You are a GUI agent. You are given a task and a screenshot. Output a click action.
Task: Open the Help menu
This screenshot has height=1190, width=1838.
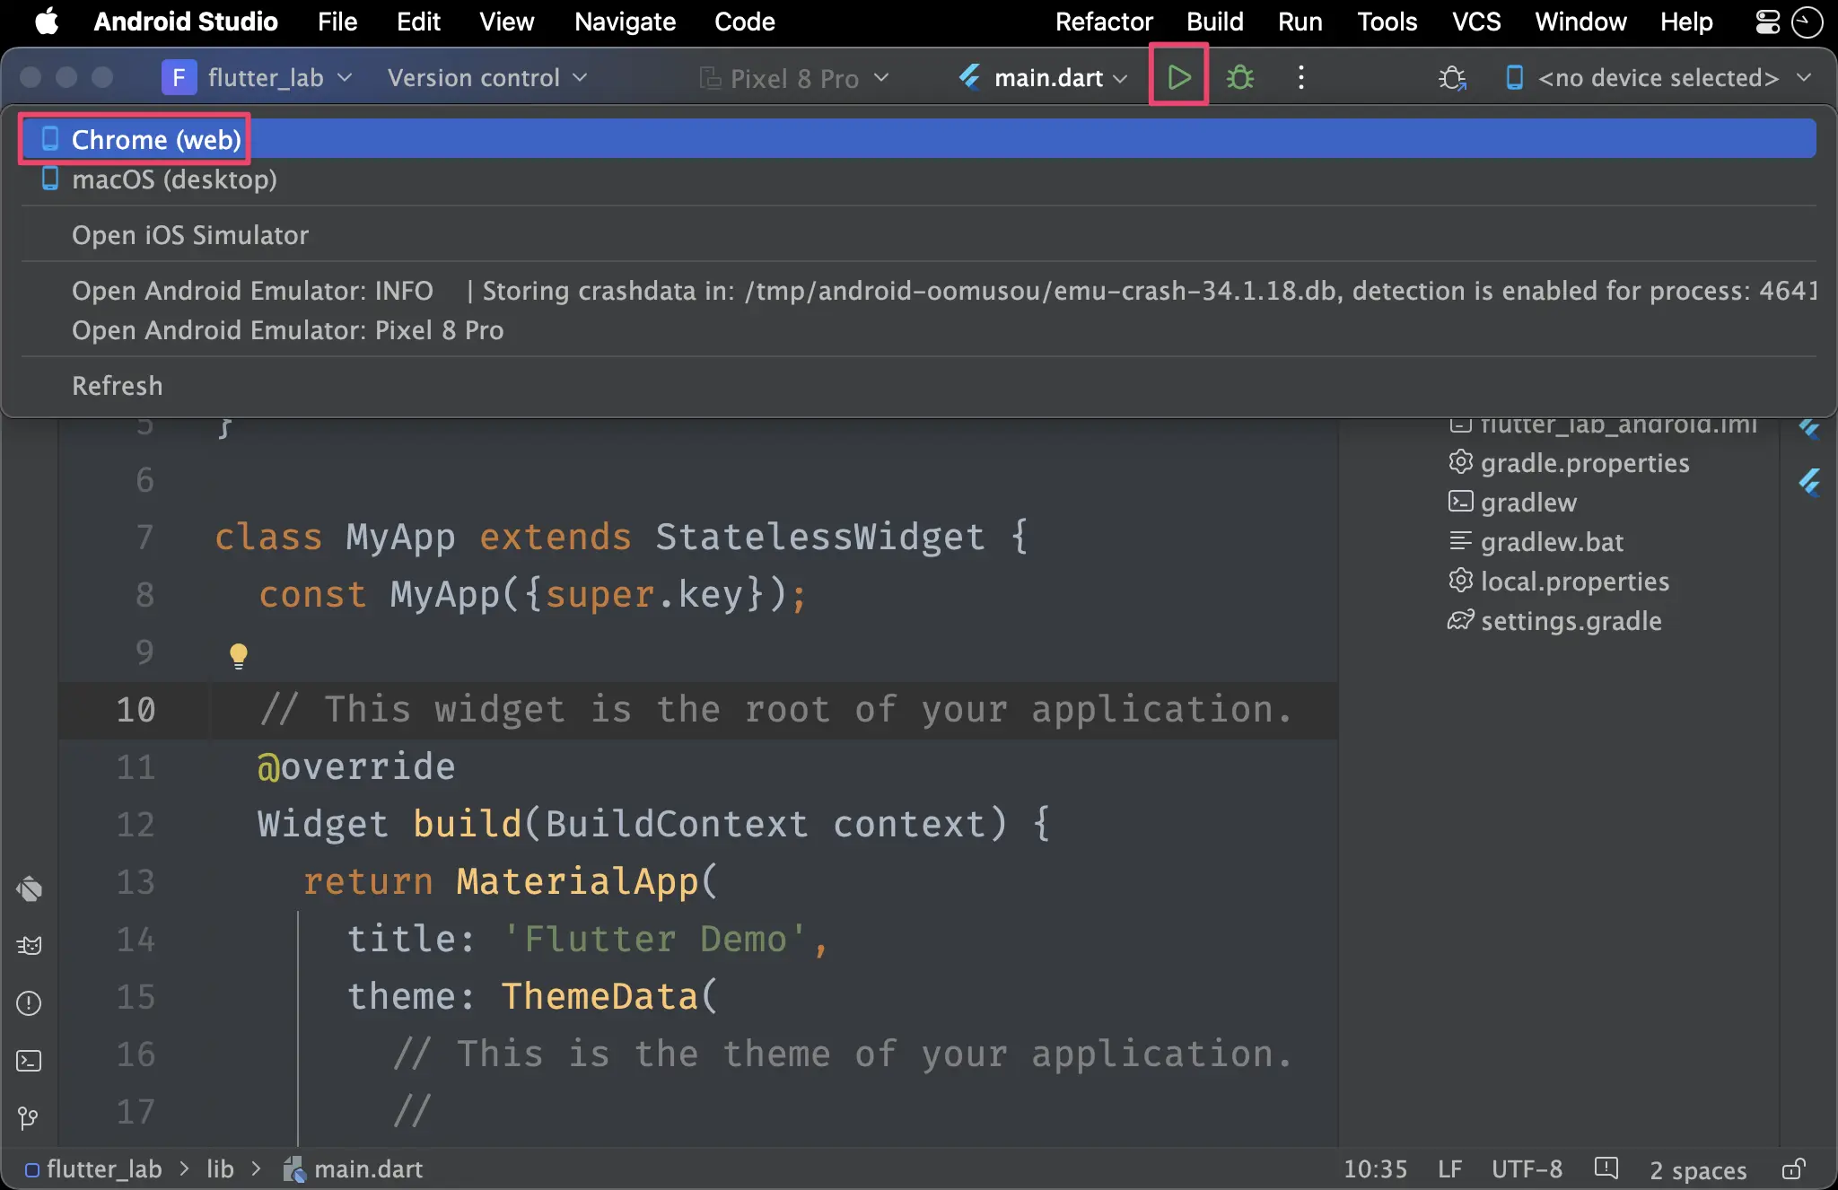pyautogui.click(x=1686, y=21)
